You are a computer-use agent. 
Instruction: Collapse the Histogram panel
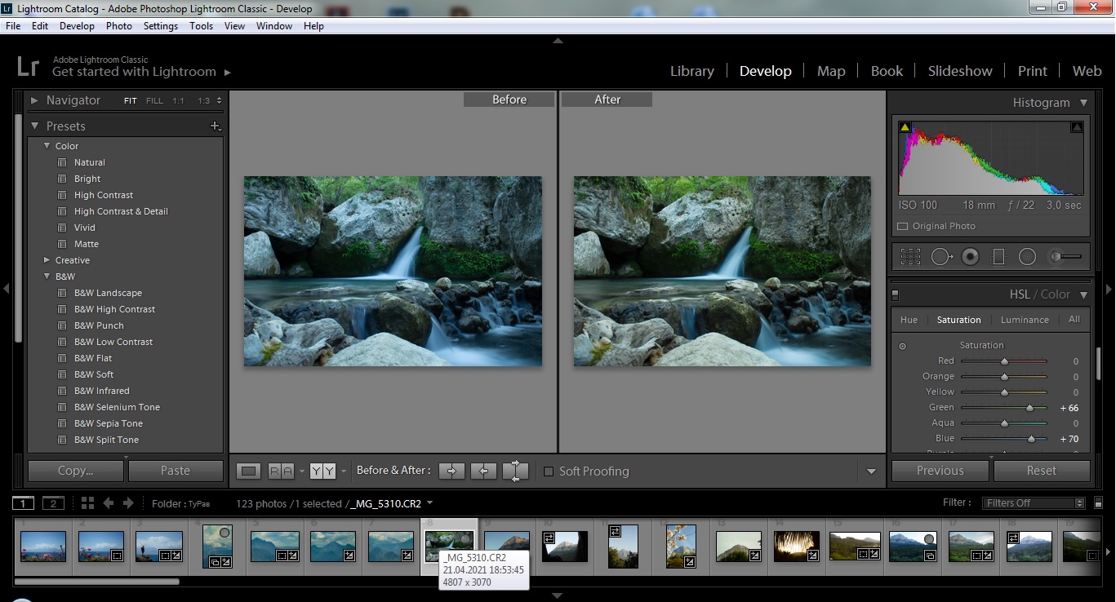click(1083, 103)
